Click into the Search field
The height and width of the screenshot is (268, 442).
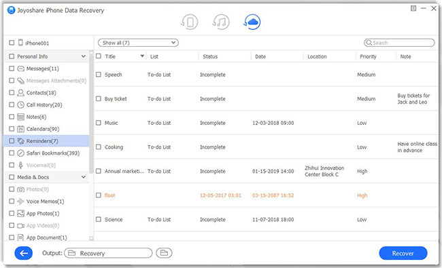399,43
